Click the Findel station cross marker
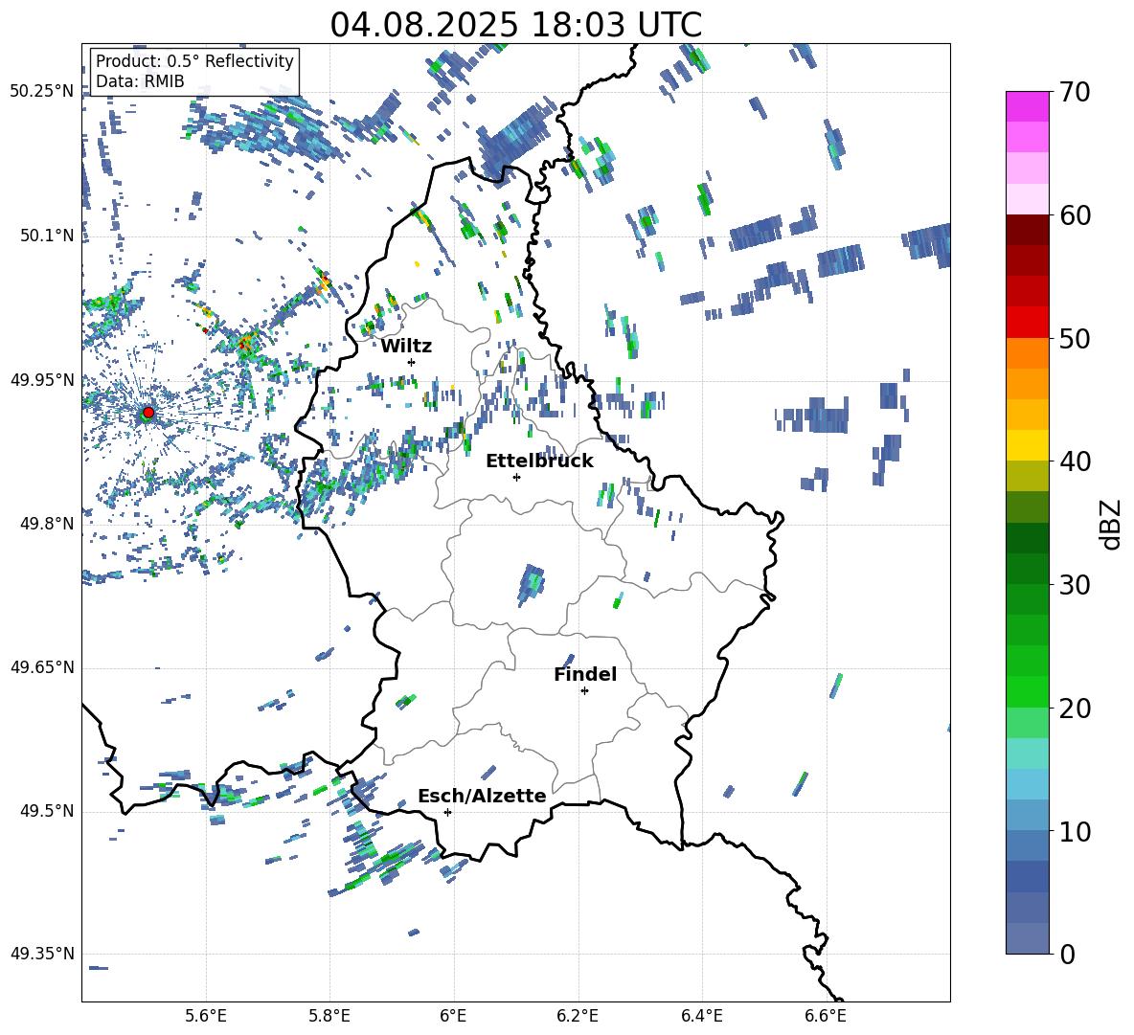 [584, 691]
